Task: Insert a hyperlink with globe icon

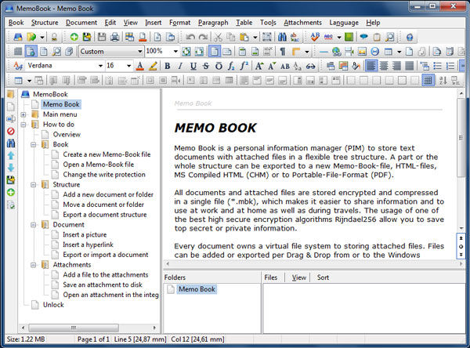Action: (336, 52)
